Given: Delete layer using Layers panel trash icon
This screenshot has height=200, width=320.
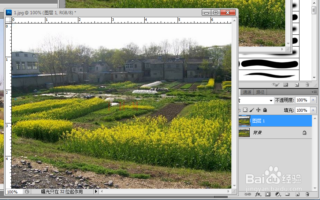Looking at the screenshot, I should pos(307,194).
